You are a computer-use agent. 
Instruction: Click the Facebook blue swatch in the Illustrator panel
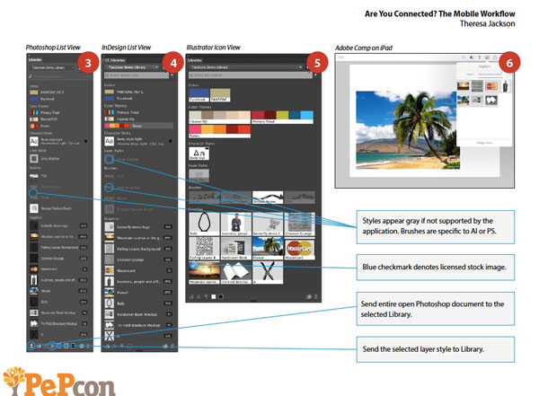click(199, 95)
